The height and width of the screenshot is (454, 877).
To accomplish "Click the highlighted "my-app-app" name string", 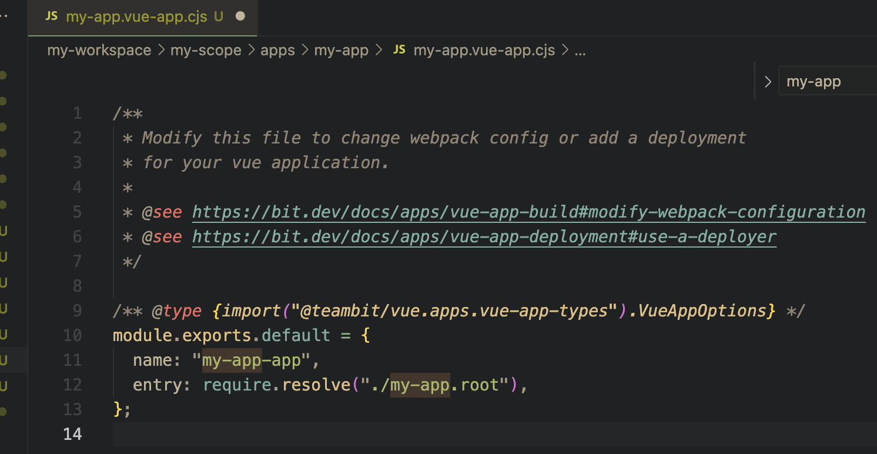I will pos(252,360).
